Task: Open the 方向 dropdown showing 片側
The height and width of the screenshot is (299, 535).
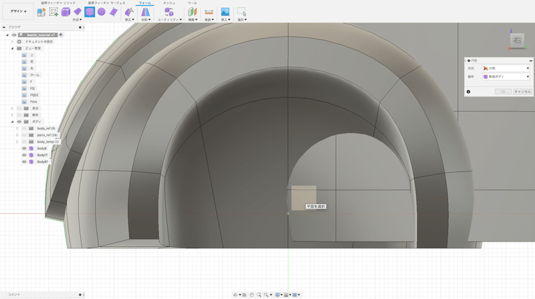Action: (x=506, y=69)
